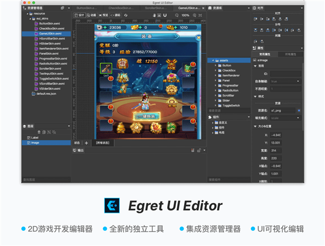This screenshot has width=325, height=246.
Task: Delete selected layer with trash icon
Action: [x=39, y=132]
